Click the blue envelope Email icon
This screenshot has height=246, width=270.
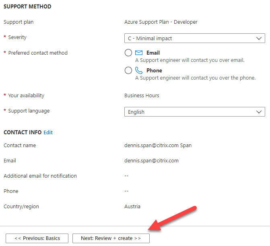[139, 53]
